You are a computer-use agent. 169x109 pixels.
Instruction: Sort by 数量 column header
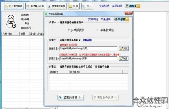(24, 34)
